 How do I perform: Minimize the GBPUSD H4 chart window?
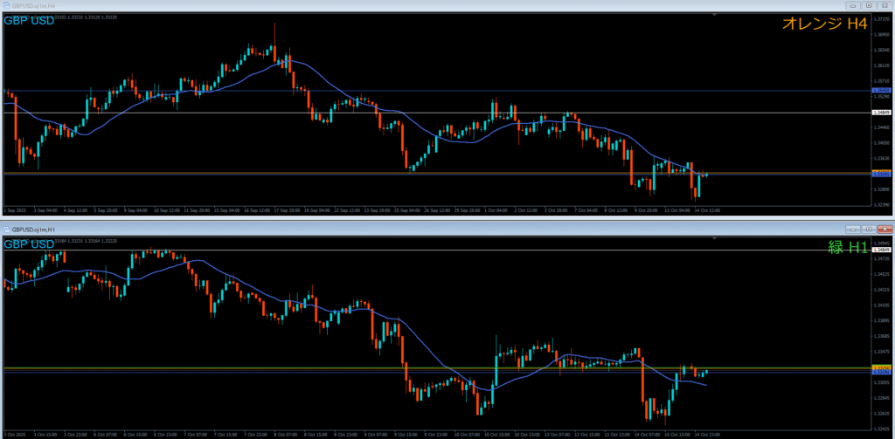point(851,5)
